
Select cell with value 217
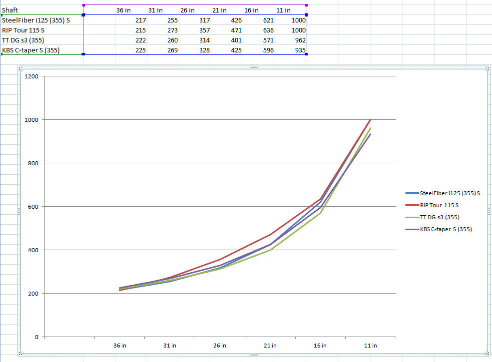click(131, 20)
